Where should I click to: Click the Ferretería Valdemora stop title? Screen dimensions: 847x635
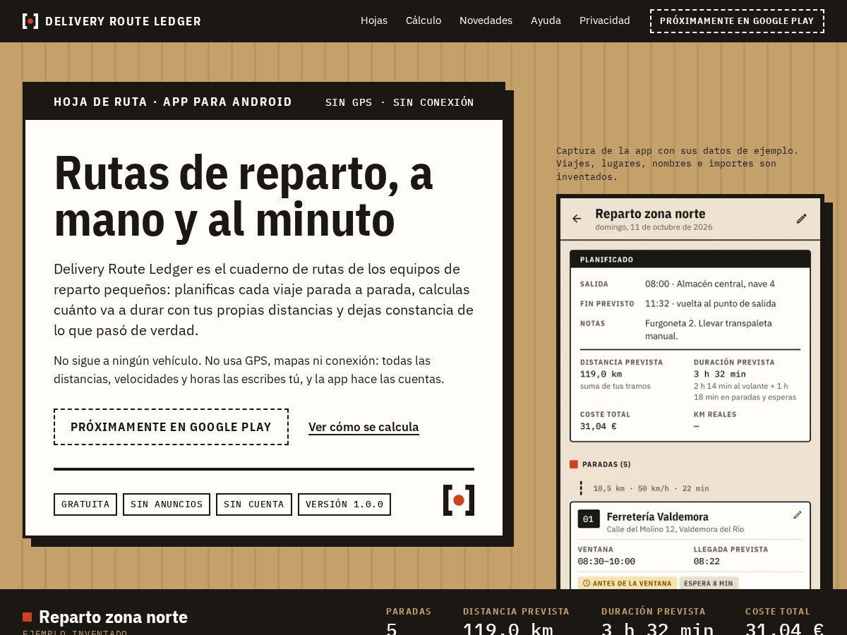[658, 516]
